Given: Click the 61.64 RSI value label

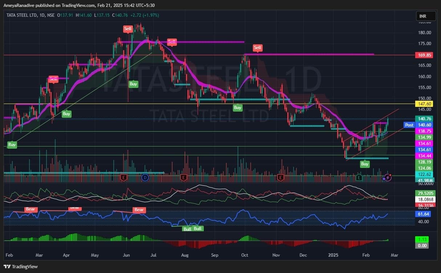Looking at the screenshot, I should tap(422, 214).
